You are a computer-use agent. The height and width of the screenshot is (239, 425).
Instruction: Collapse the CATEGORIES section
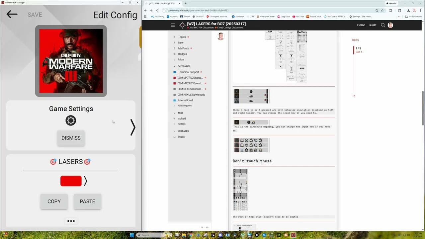[x=182, y=66]
